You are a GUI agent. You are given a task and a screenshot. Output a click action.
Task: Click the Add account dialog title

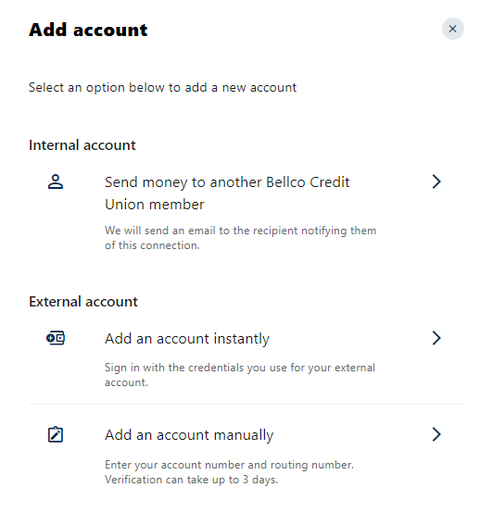[88, 30]
